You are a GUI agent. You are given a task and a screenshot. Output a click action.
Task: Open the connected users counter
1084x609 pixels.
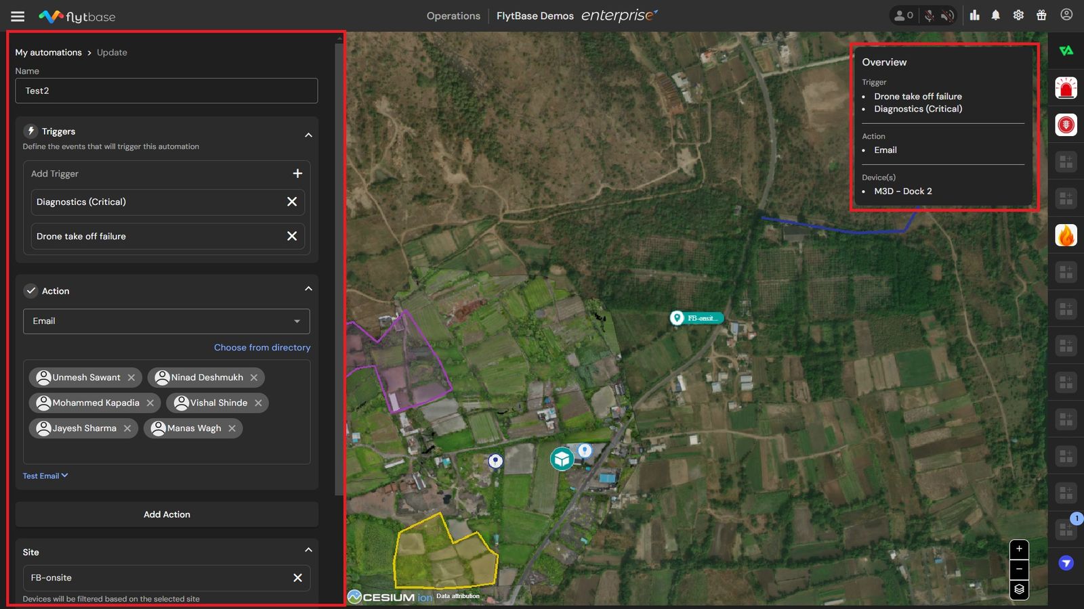(x=904, y=15)
